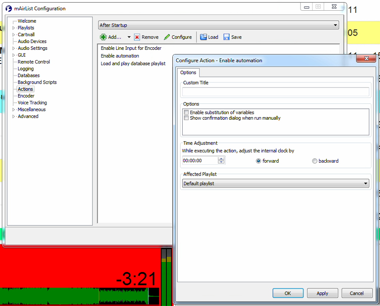
Task: Select Welcome in the configuration tree
Action: click(x=27, y=21)
